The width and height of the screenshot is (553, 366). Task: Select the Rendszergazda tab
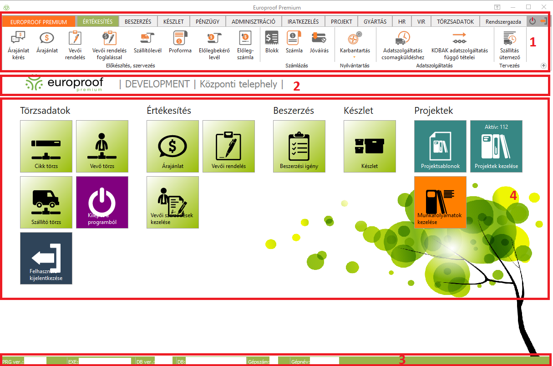(503, 21)
